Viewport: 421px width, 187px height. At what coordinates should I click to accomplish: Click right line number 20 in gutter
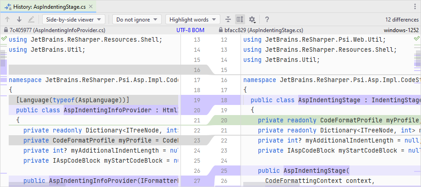[x=224, y=121]
